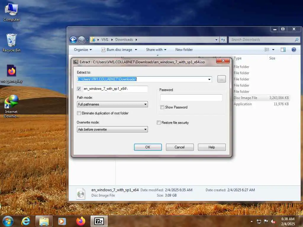Open the mc gameplay desktop file
Screen dimensions: 303x227
pyautogui.click(x=12, y=74)
